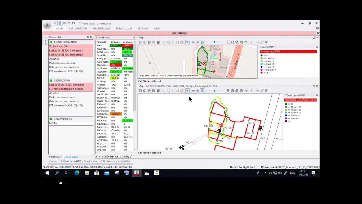
Task: Select the VIEW ribbon tab
Action: [x=157, y=29]
